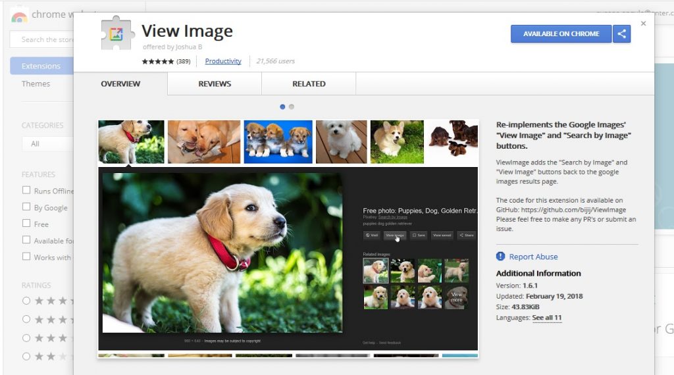The width and height of the screenshot is (674, 375).
Task: Expand the See all 11 languages list
Action: pos(546,318)
